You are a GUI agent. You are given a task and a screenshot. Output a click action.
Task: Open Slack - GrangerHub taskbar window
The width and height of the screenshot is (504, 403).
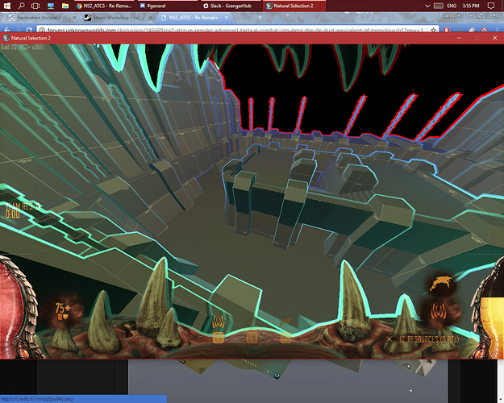click(228, 6)
